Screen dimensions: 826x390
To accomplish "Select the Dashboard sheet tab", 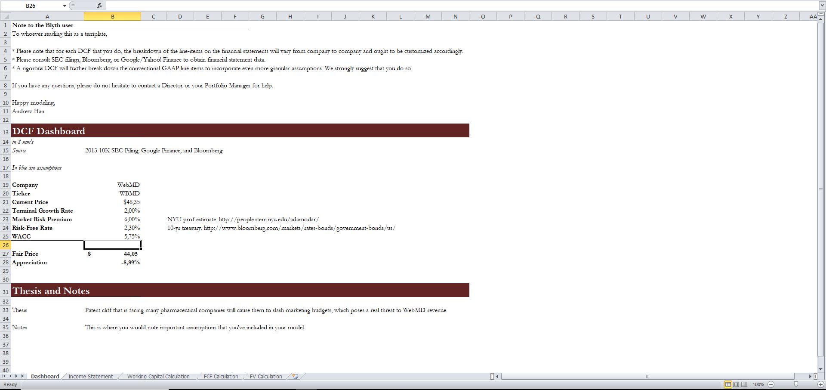I will point(45,376).
